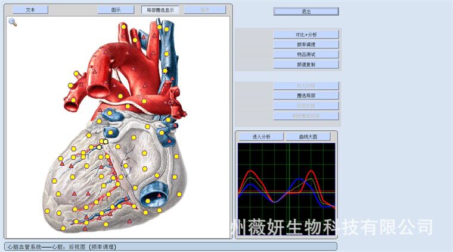This screenshot has height=252, width=453.
Task: Click the 圈选局部 region select button
Action: pos(306,95)
